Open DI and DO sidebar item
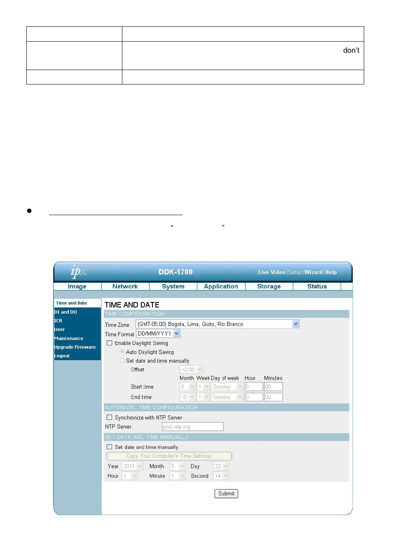 65,312
